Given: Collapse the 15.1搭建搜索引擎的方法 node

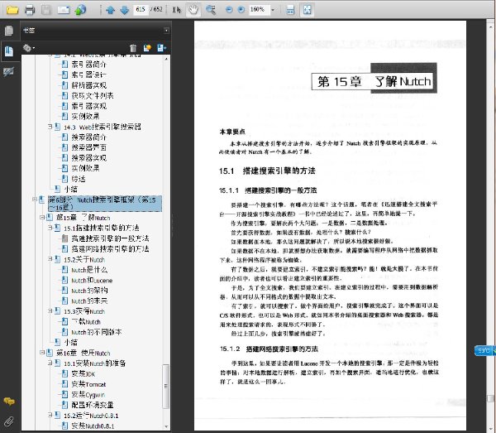Looking at the screenshot, I should click(x=50, y=228).
